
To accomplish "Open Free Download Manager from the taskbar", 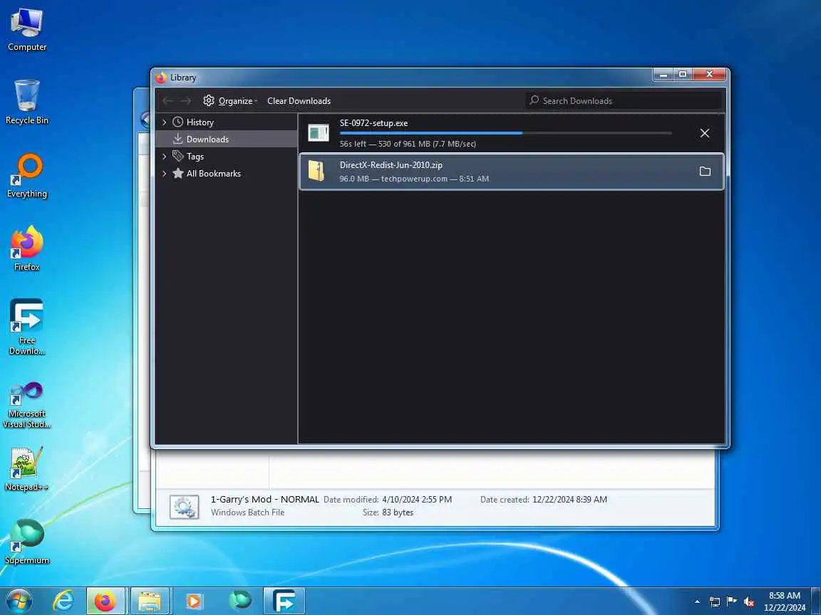I will [284, 601].
